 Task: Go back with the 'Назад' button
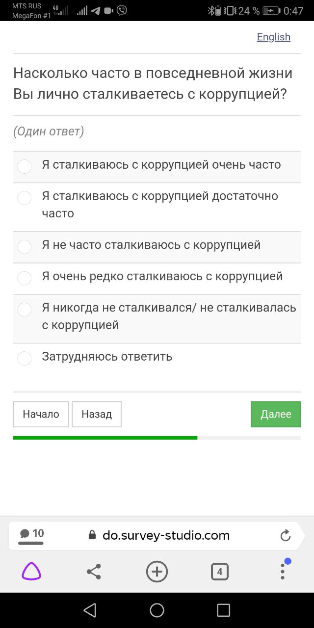click(x=97, y=414)
